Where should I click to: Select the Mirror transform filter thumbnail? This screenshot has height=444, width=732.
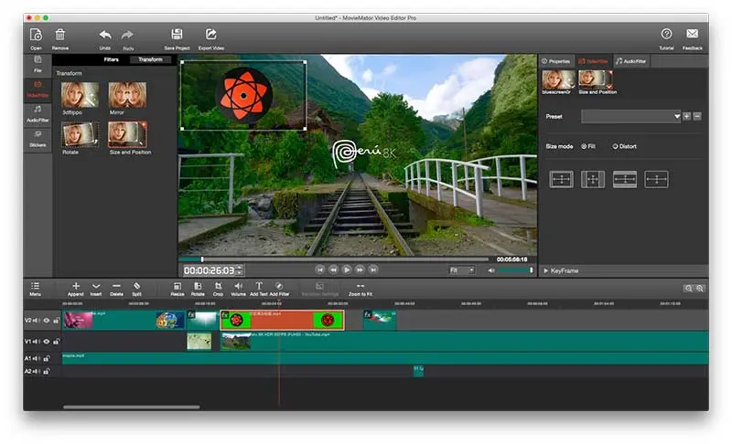tap(127, 95)
